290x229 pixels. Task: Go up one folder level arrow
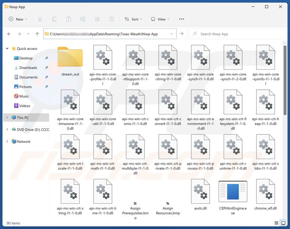37,34
